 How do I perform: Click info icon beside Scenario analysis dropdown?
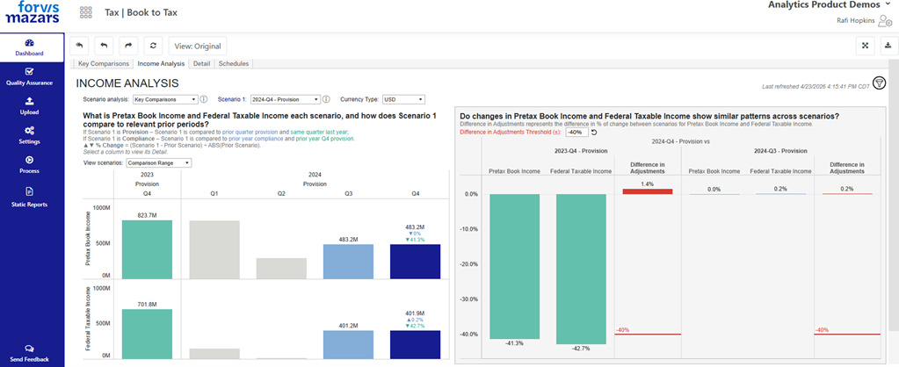(204, 99)
